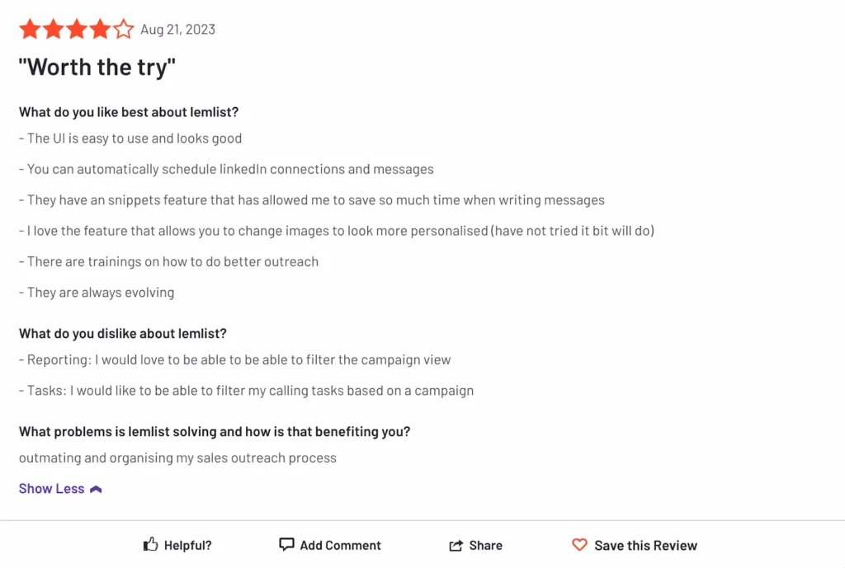
Task: Open the Share menu for this review
Action: pyautogui.click(x=477, y=544)
